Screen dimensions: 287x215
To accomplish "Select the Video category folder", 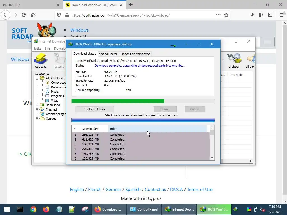I will [x=55, y=101].
